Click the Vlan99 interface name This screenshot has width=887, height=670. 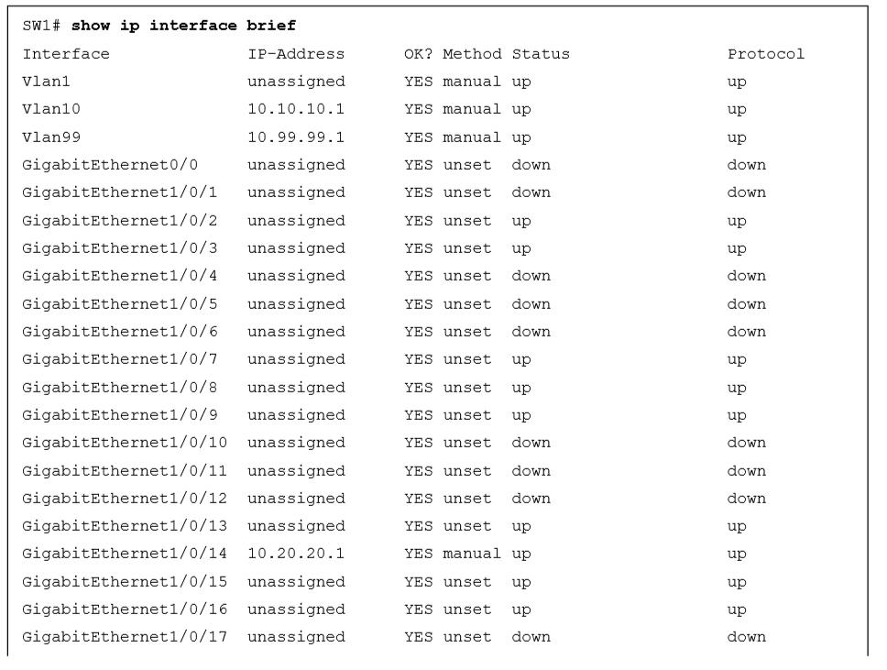51,137
